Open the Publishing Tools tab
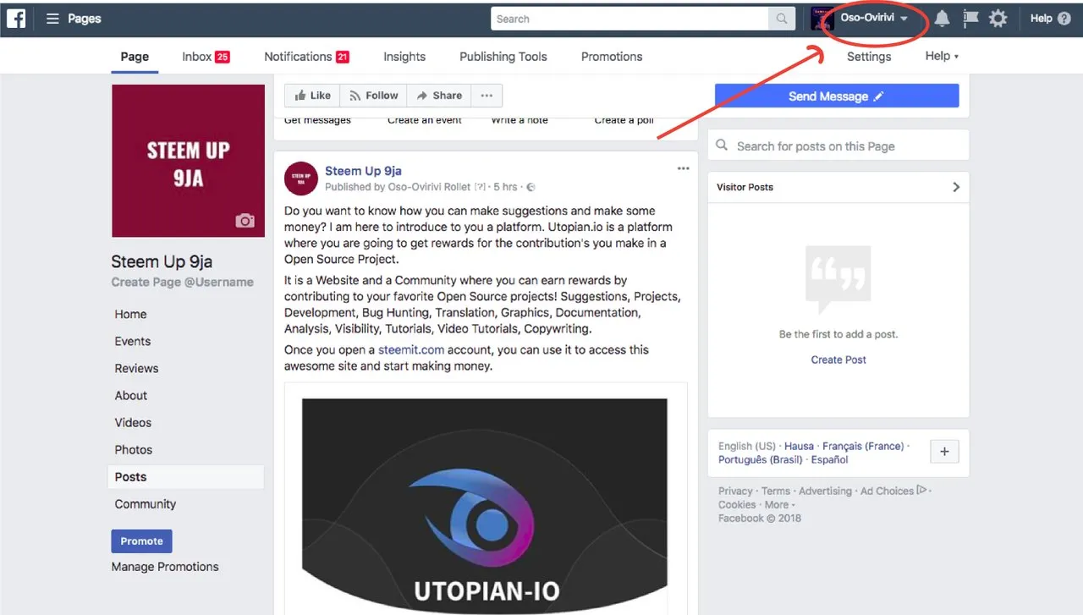 tap(503, 57)
